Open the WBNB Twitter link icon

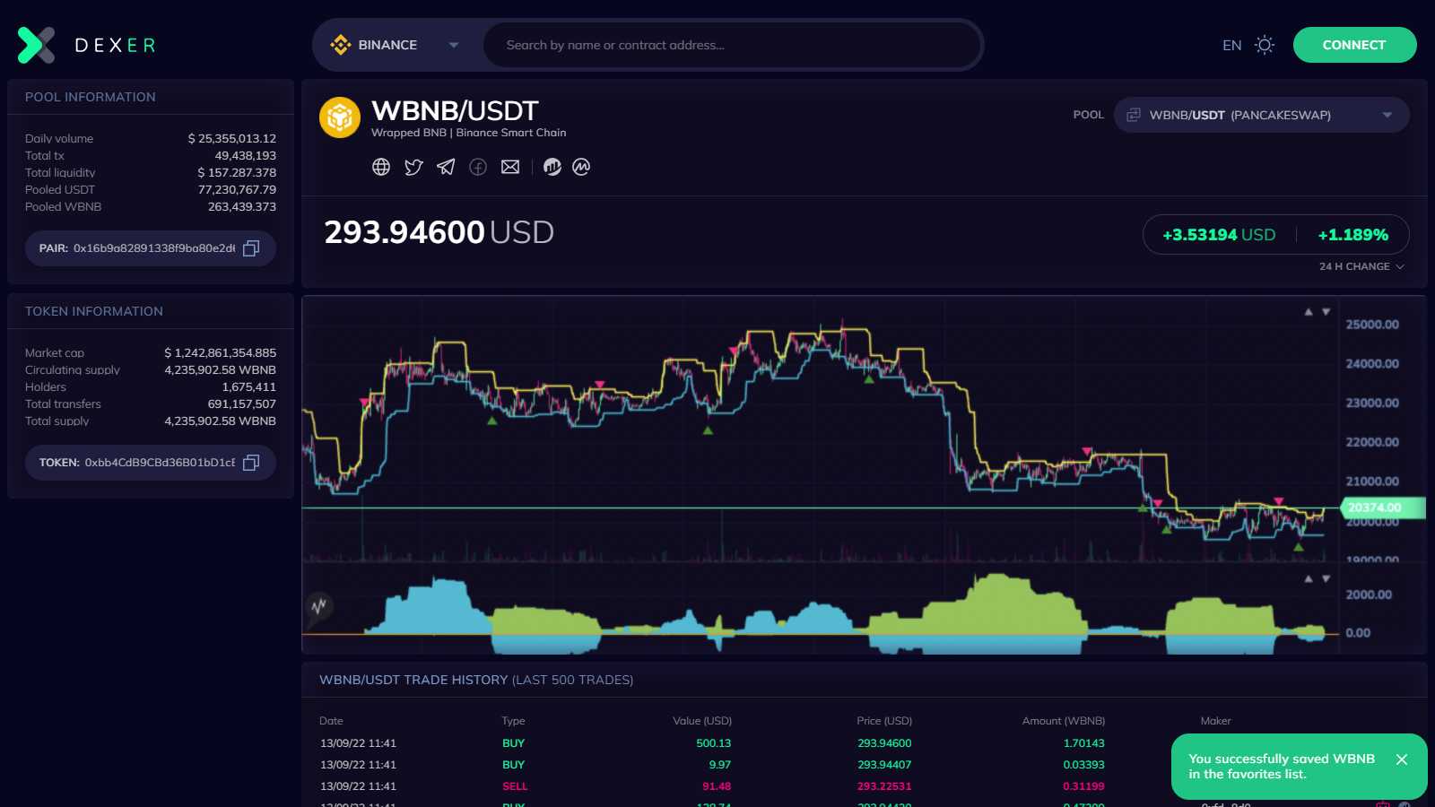[x=413, y=167]
